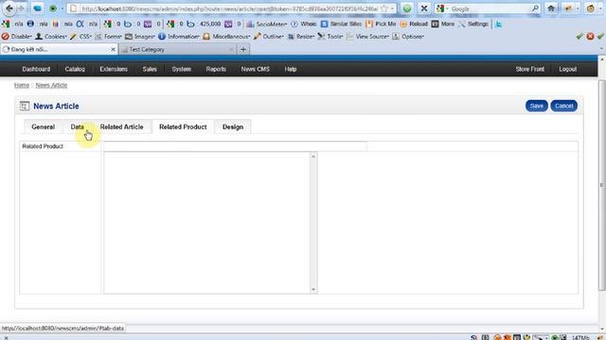
Task: Open the Extensions menu
Action: 114,69
